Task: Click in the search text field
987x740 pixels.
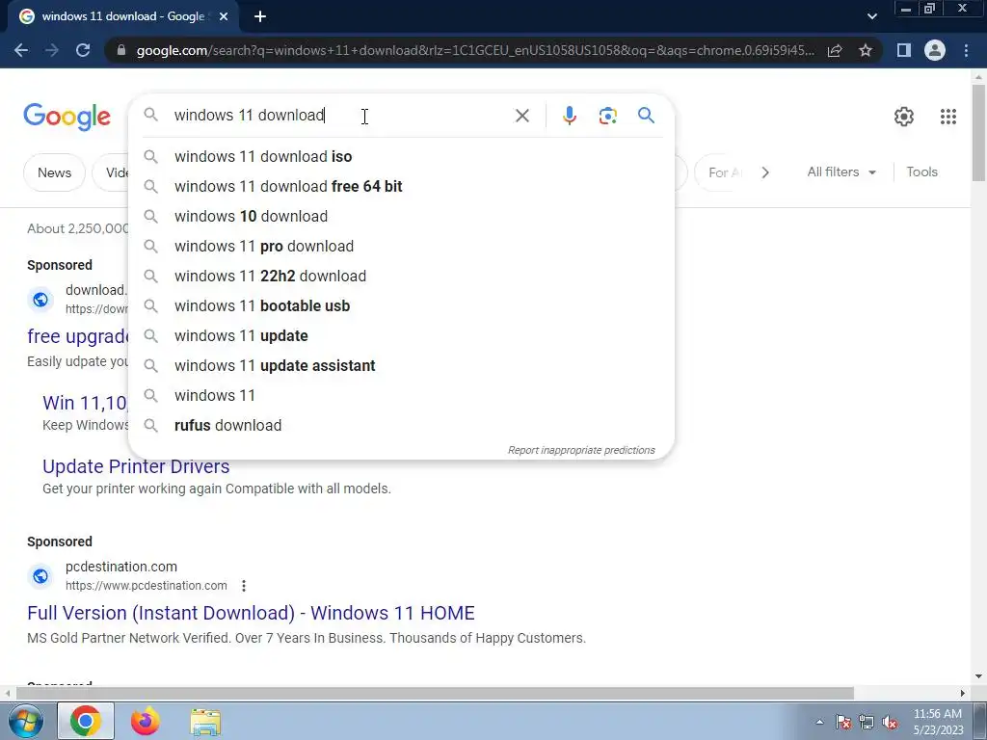Action: tap(340, 116)
